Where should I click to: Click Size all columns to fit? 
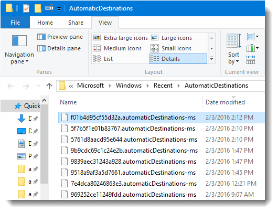click(x=251, y=60)
